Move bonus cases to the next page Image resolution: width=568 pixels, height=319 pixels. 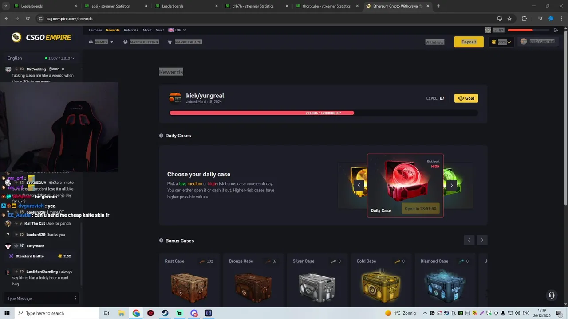pos(482,240)
